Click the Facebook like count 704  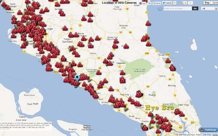pyautogui.click(x=149, y=3)
